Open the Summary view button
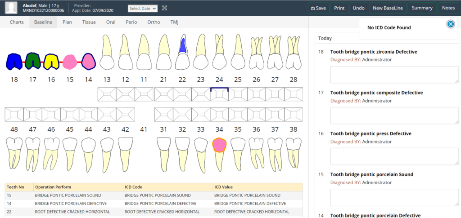The image size is (461, 218). pyautogui.click(x=422, y=8)
